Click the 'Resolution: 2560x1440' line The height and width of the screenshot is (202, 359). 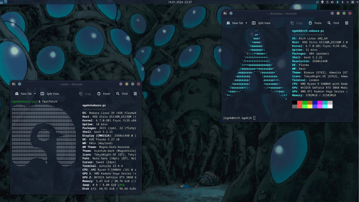point(310,61)
